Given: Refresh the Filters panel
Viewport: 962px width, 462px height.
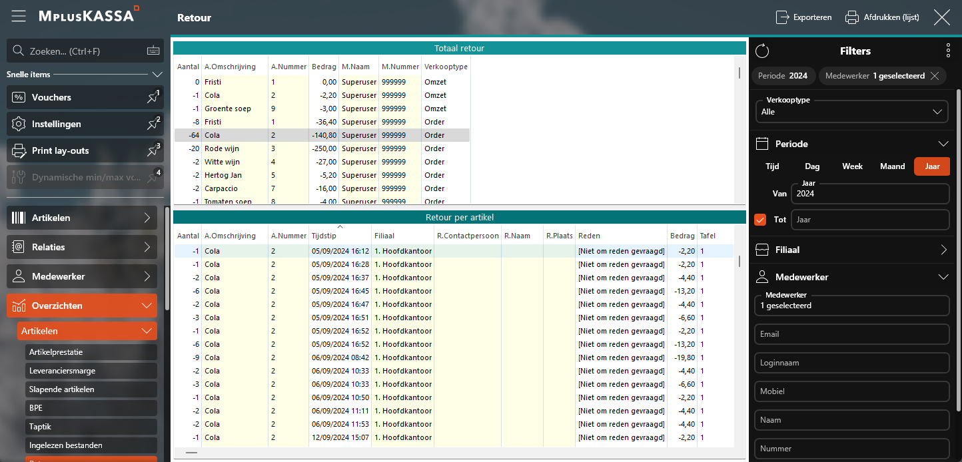Looking at the screenshot, I should click(x=763, y=51).
